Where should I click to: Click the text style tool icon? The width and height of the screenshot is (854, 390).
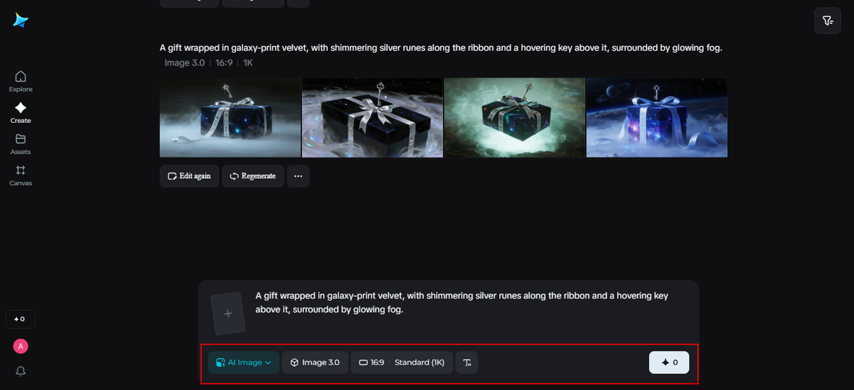(467, 363)
